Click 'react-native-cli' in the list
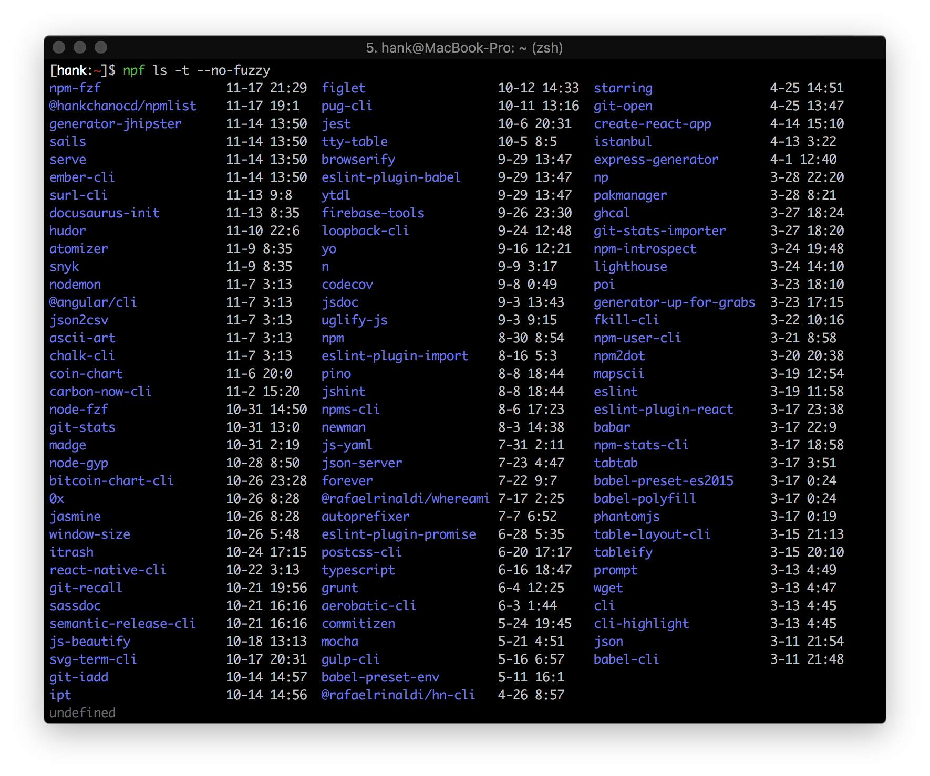Viewport: 930px width, 776px height. click(108, 570)
